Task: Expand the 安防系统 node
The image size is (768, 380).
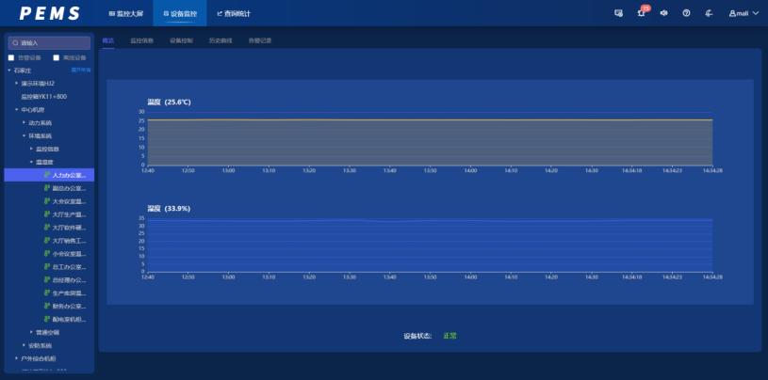Action: click(x=24, y=345)
